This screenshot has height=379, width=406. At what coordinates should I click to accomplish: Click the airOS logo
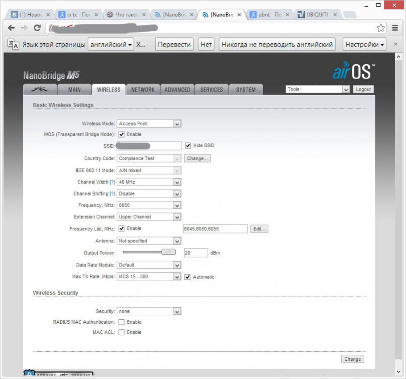coord(353,71)
